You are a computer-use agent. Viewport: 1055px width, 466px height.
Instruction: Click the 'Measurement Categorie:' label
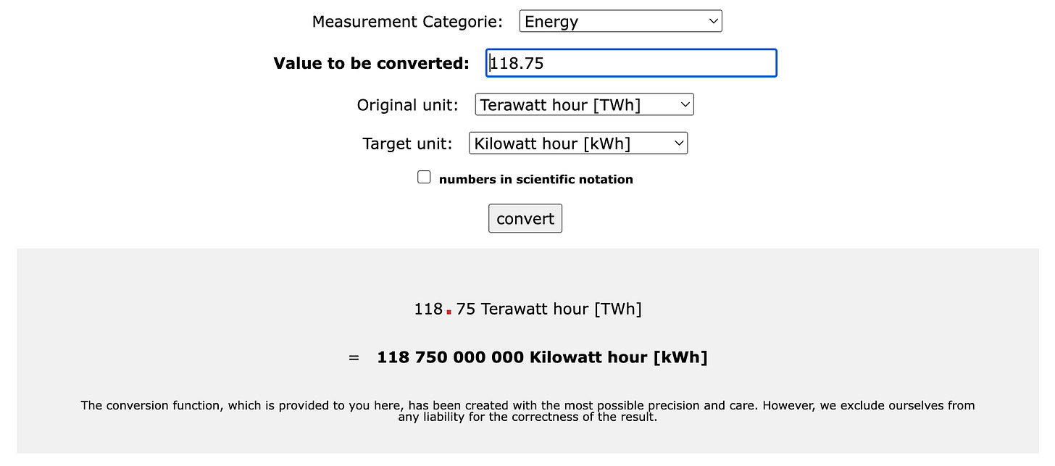coord(407,22)
